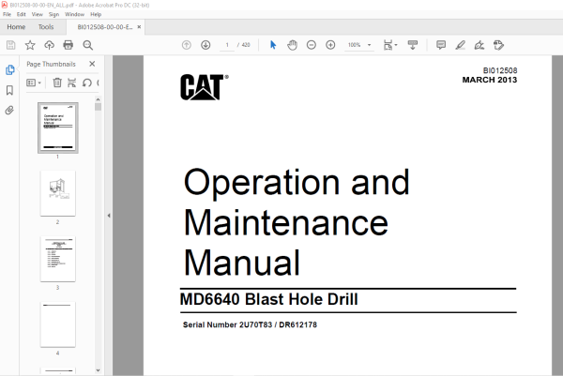Open the Sign menu
Image resolution: width=563 pixels, height=376 pixels.
coord(53,14)
